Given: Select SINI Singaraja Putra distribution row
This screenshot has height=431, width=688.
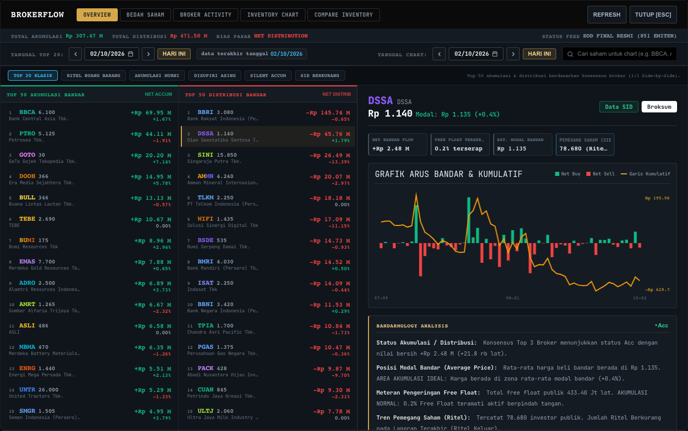Looking at the screenshot, I should click(x=268, y=158).
